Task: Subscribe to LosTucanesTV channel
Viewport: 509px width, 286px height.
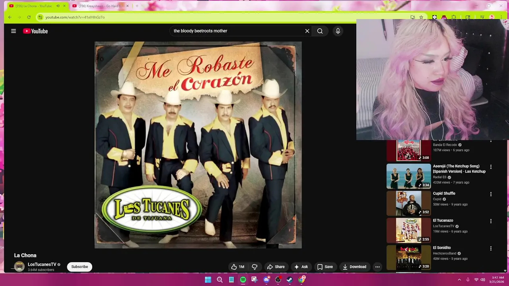Action: click(x=80, y=267)
